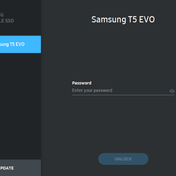This screenshot has height=176, width=176.
Task: Select Samsung T5 EVO in the sidebar
Action: (20, 44)
